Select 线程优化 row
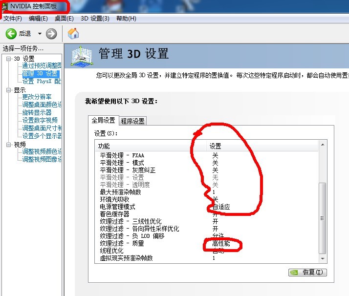 [207, 251]
